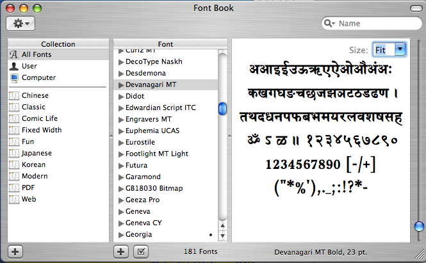Expand the Eurostile font family
This screenshot has height=263, width=426.
coord(121,143)
